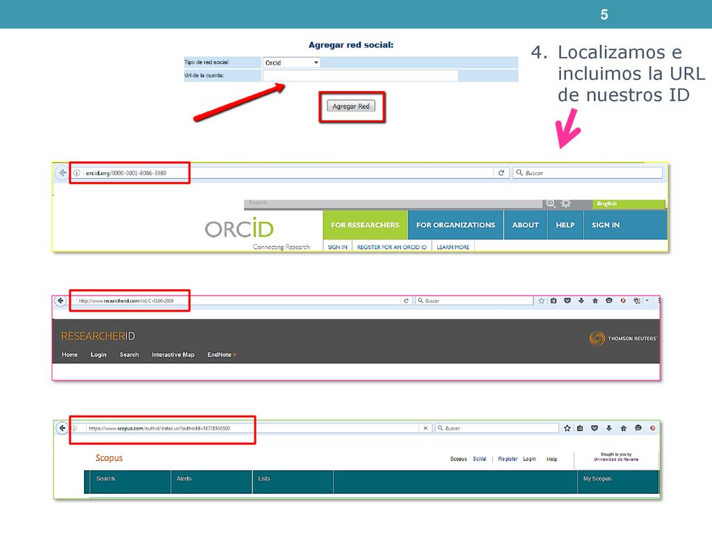
Task: Click bookmark star in ResearcherID browser
Action: tap(541, 300)
